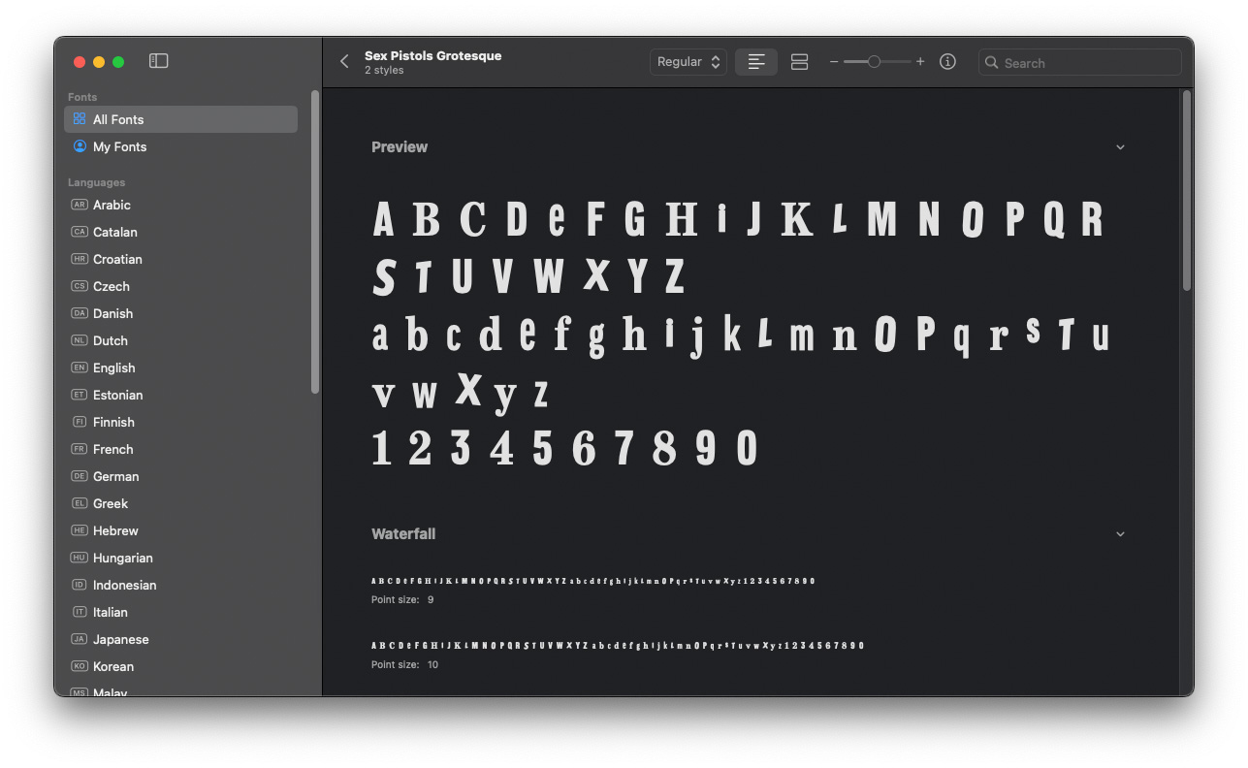Click the main content vertical scrollbar
The image size is (1248, 768).
(1186, 194)
